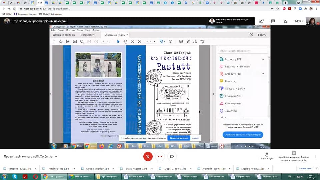
Task: Hang up the Meet call
Action: tap(160, 156)
